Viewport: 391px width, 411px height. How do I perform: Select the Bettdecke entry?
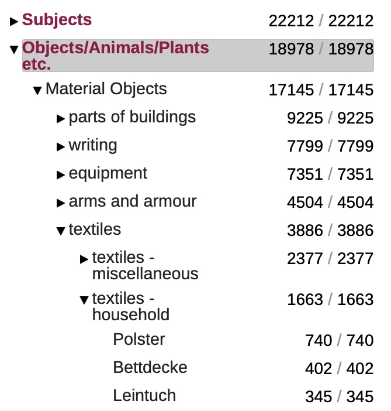pos(150,368)
